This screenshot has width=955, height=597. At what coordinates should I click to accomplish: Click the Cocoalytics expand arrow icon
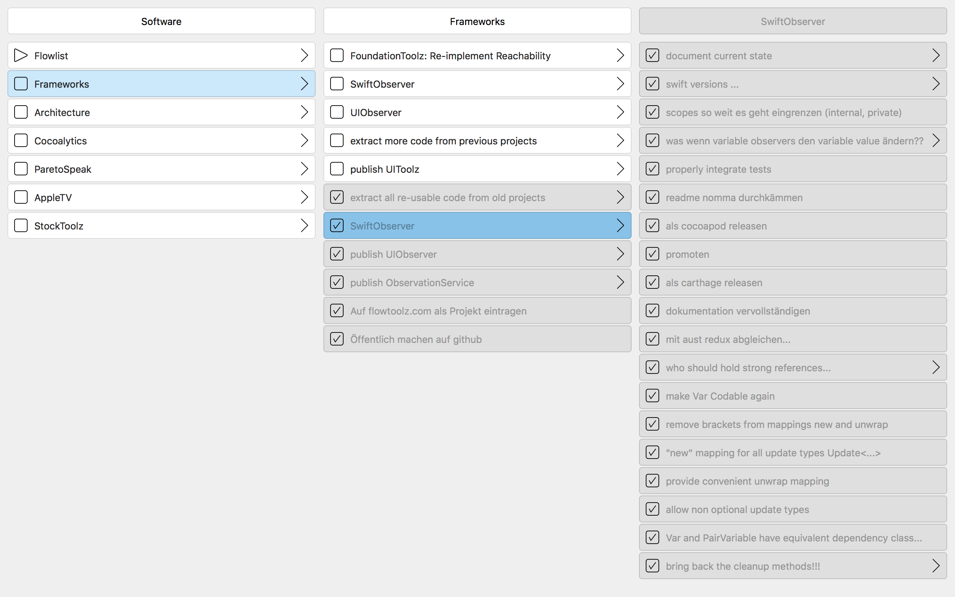pos(303,140)
